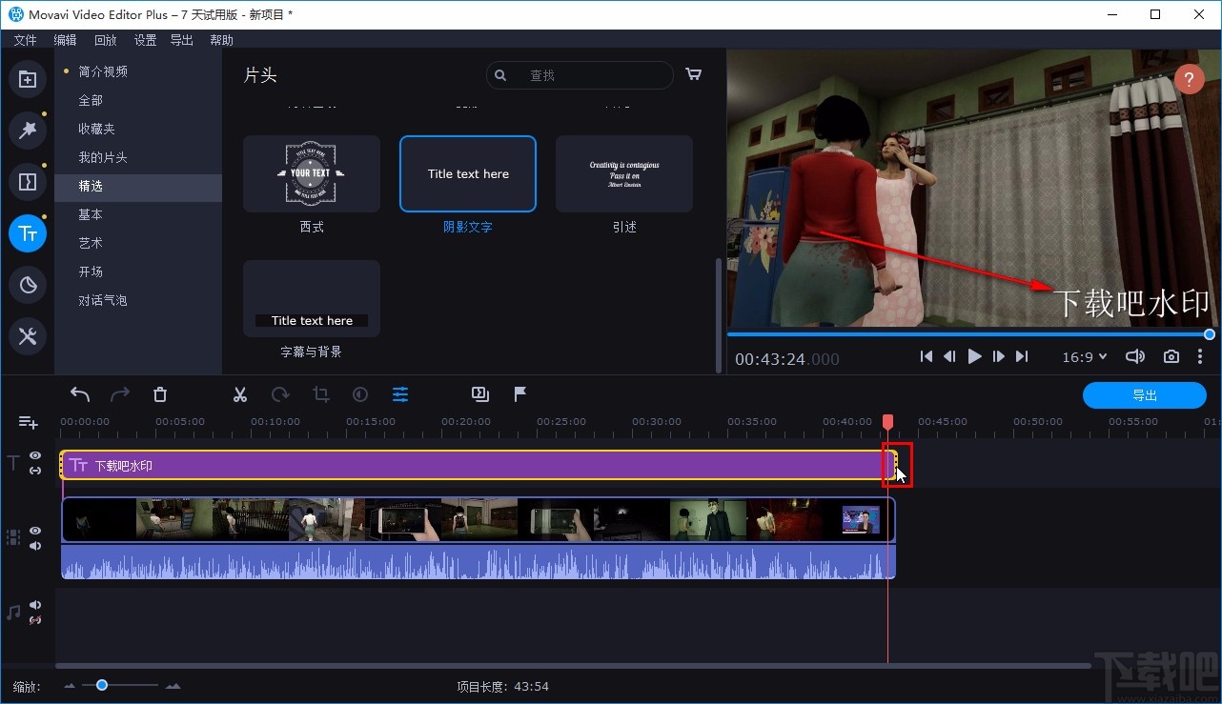Click the Undo arrow in timeline toolbar
The image size is (1222, 704).
(x=80, y=394)
